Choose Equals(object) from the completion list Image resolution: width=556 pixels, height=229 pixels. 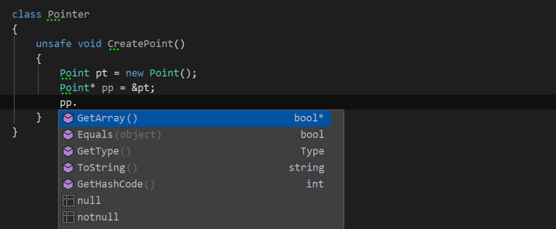[119, 135]
